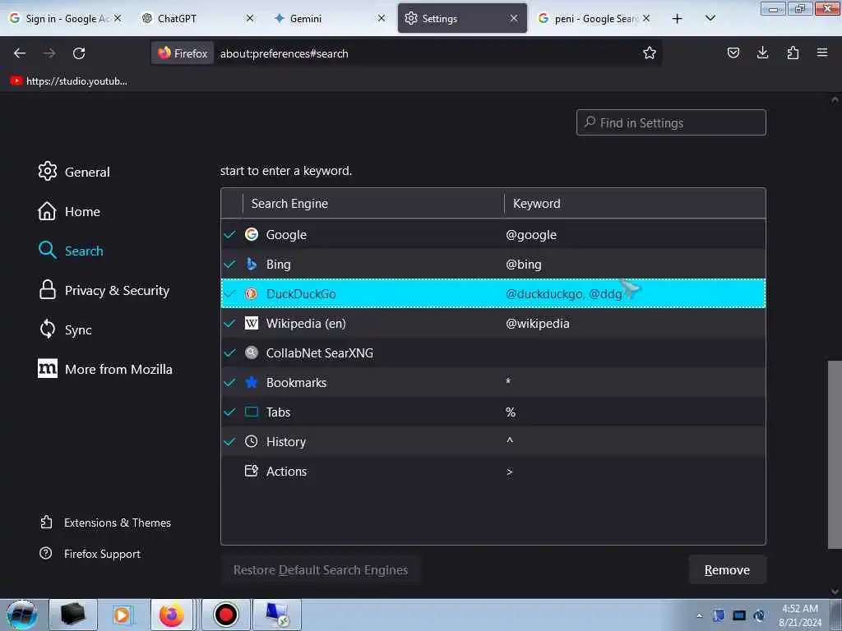Viewport: 842px width, 631px height.
Task: Open the Privacy & Security category
Action: [x=104, y=290]
